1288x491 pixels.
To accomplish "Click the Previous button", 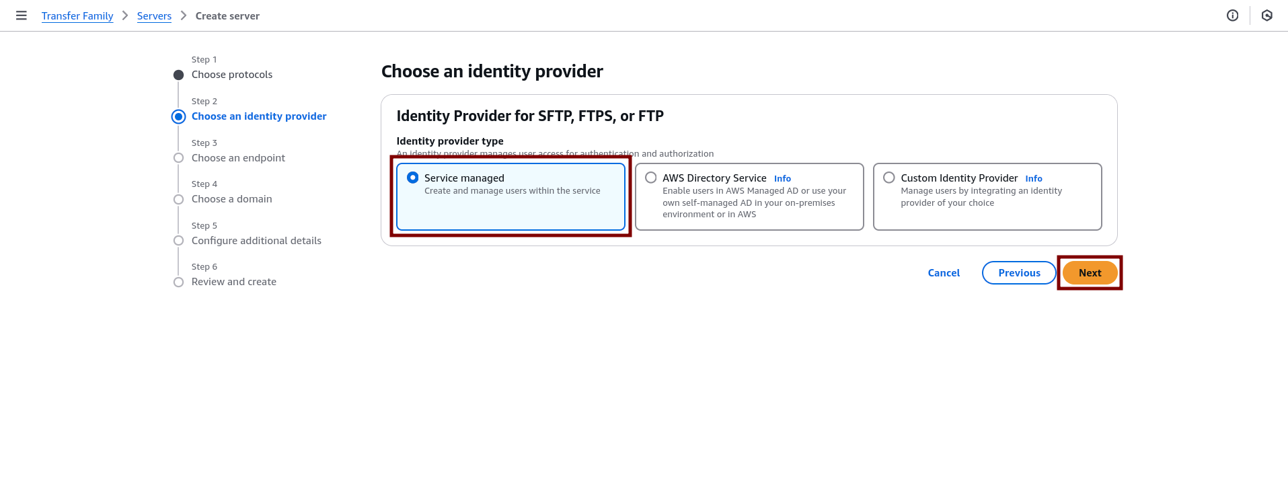I will pyautogui.click(x=1018, y=272).
